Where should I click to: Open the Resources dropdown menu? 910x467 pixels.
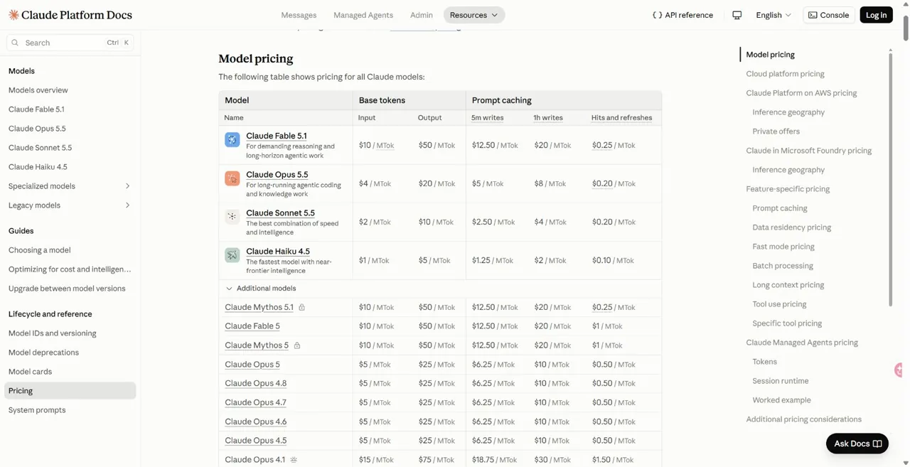click(x=473, y=15)
